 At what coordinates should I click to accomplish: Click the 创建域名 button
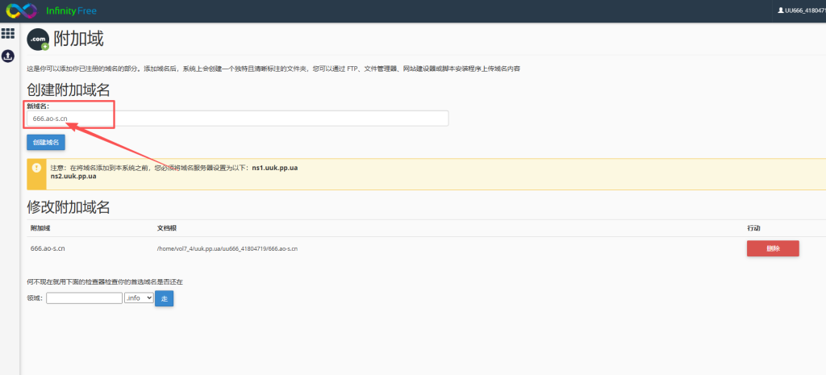[46, 142]
